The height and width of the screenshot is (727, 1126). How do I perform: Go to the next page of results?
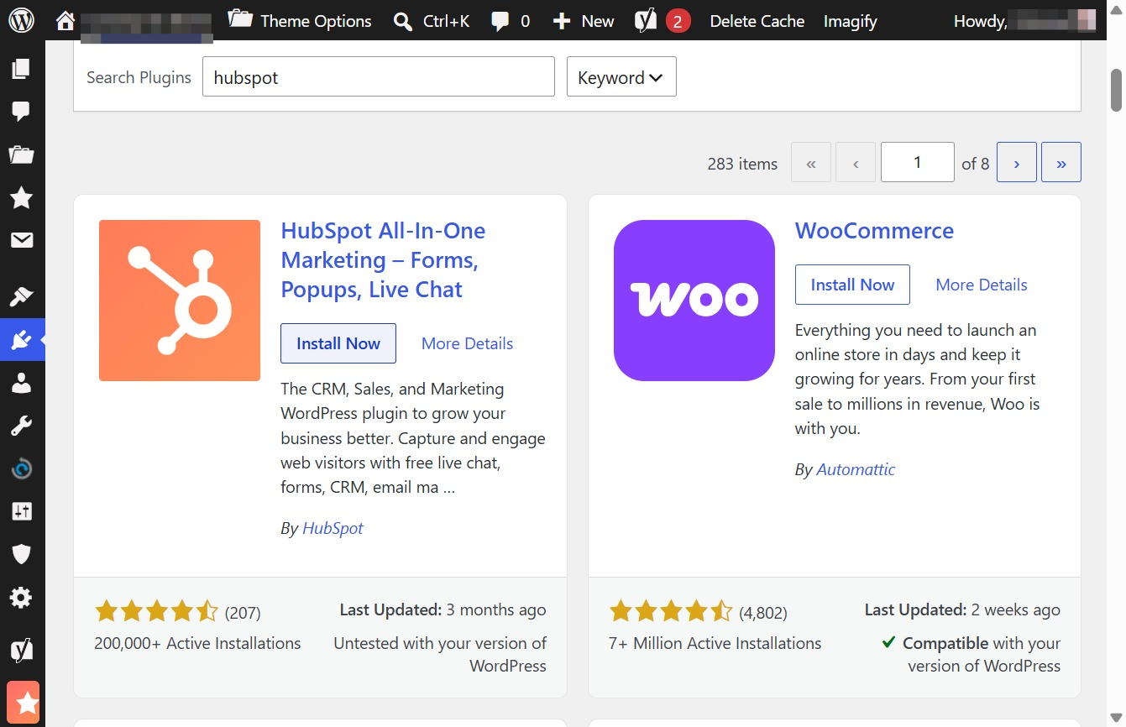pyautogui.click(x=1017, y=162)
